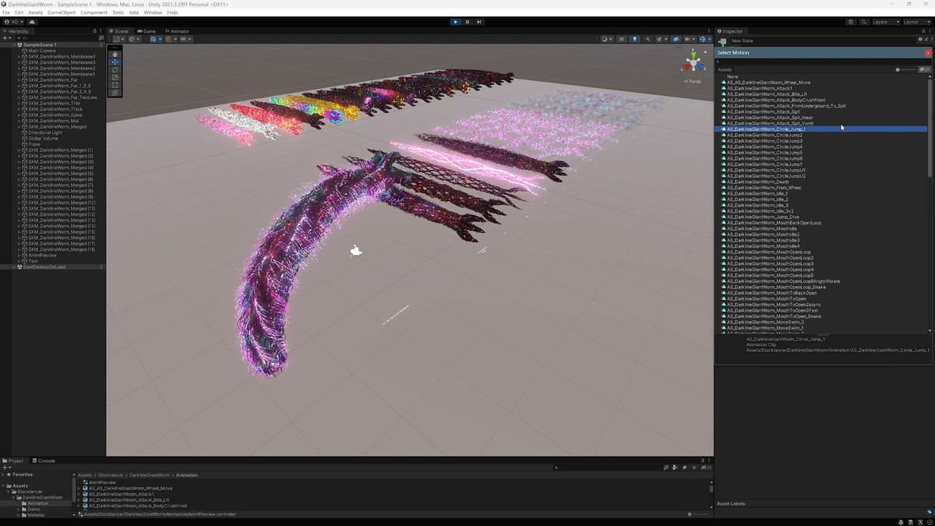
Task: Adjust the Select Motion thumbnail size slider
Action: (898, 69)
